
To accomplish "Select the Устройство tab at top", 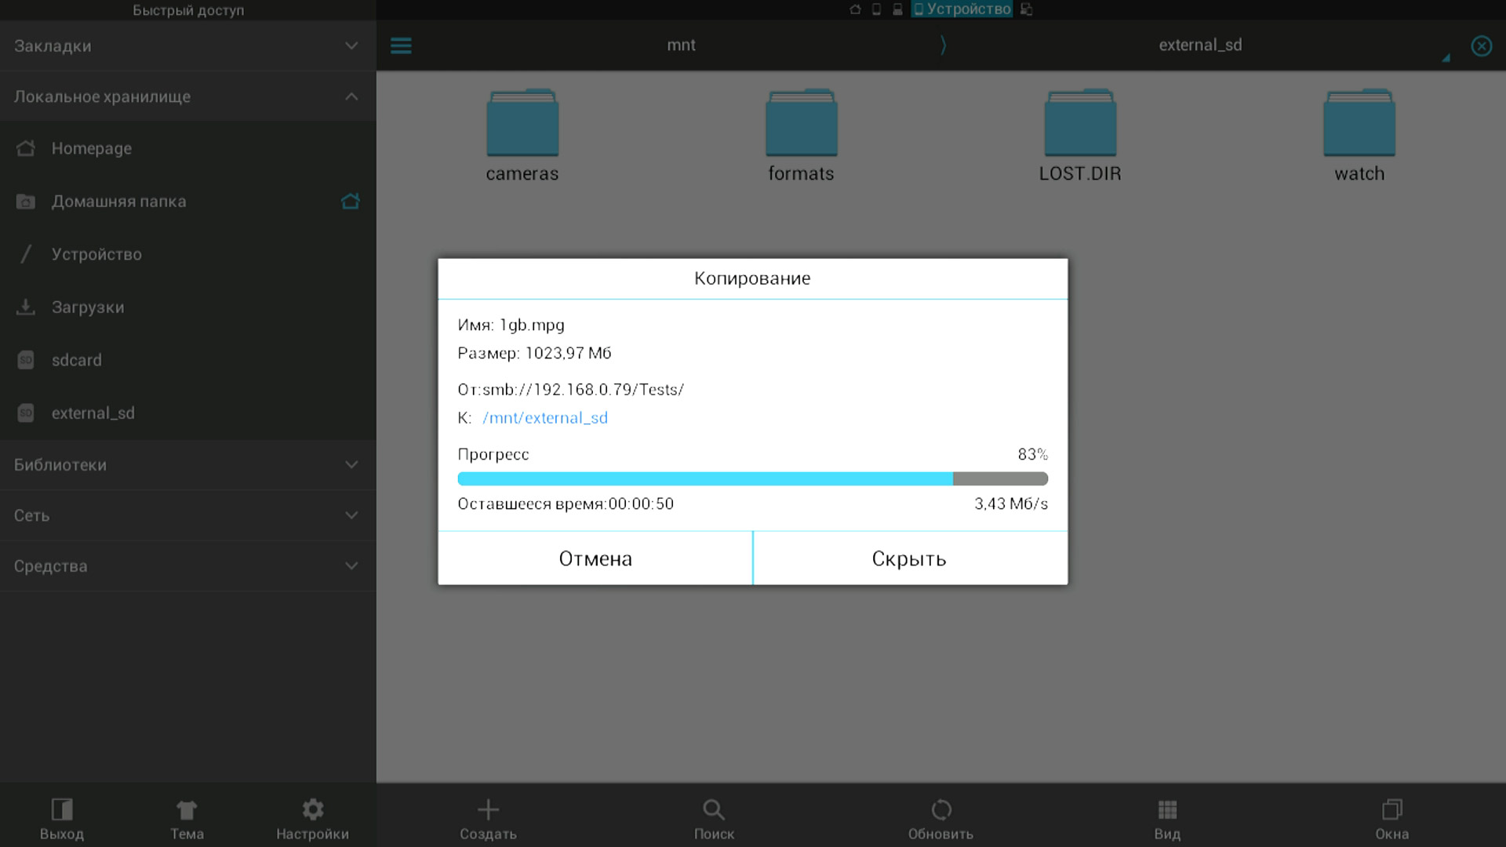I will (x=962, y=9).
